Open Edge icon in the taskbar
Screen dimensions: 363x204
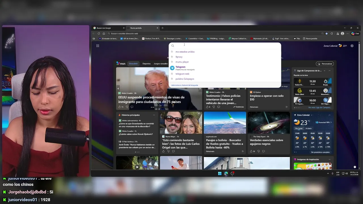[226, 173]
